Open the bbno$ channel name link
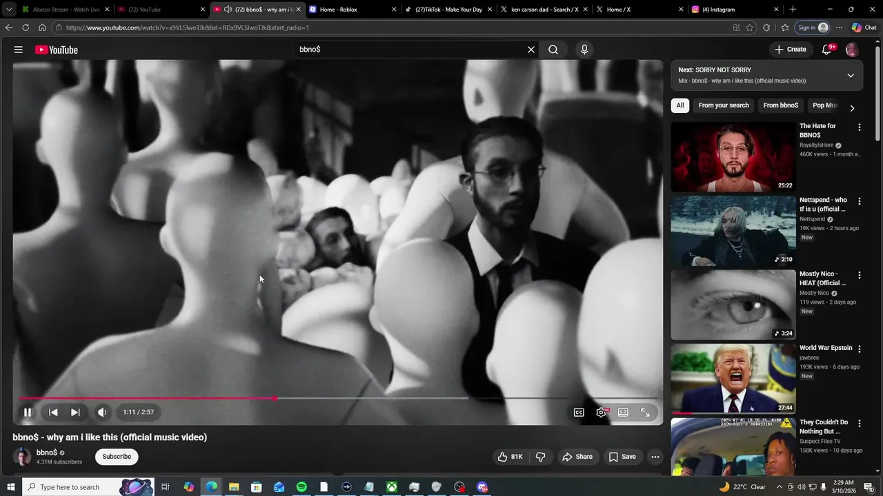 [47, 453]
